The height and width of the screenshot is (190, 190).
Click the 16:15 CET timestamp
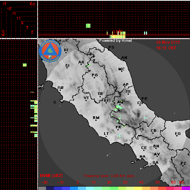tap(166, 48)
